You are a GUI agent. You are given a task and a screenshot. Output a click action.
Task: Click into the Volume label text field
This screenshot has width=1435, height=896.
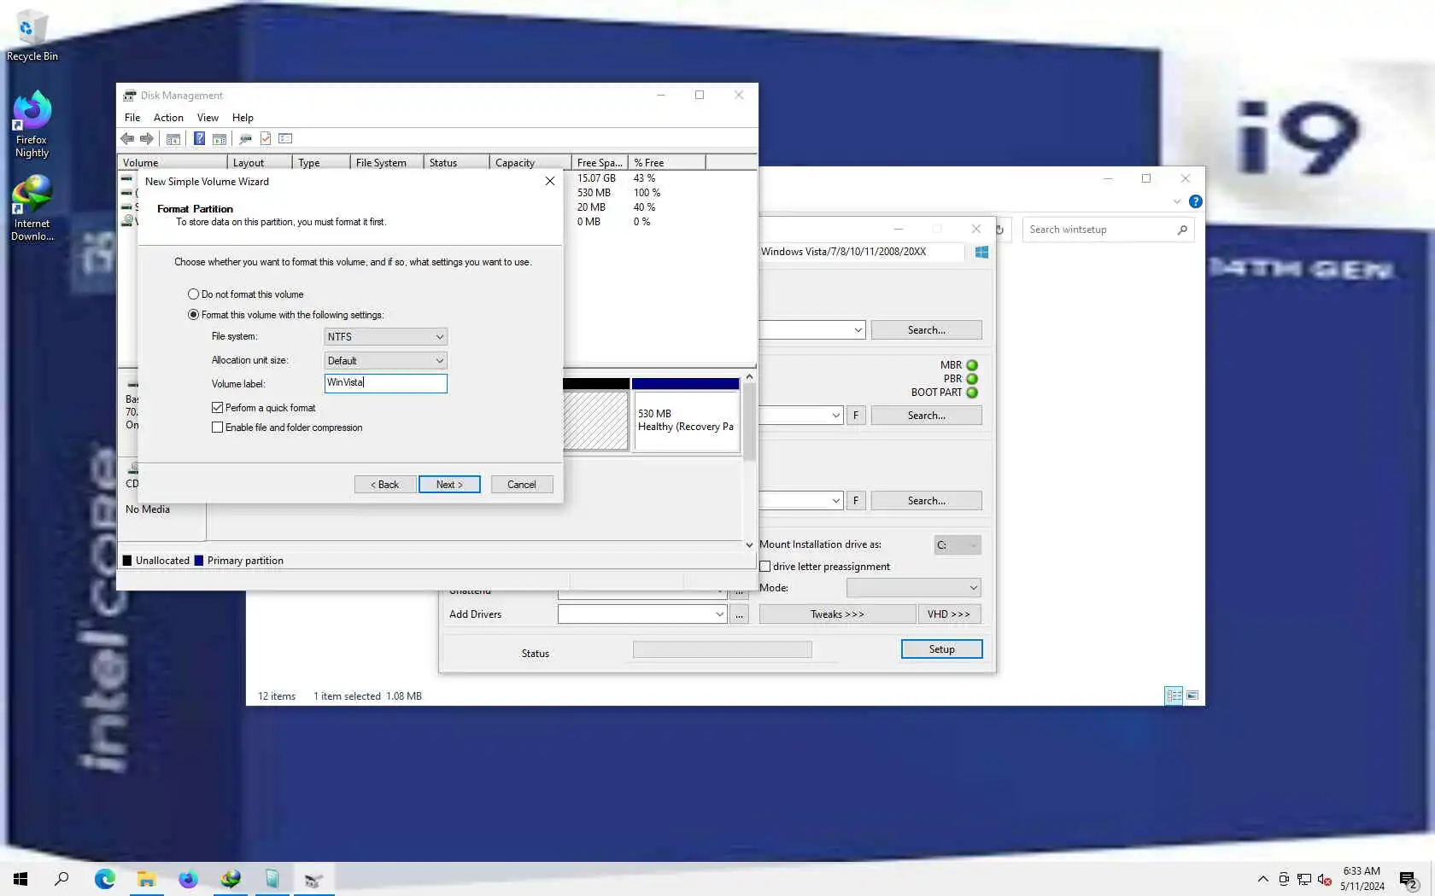click(385, 383)
